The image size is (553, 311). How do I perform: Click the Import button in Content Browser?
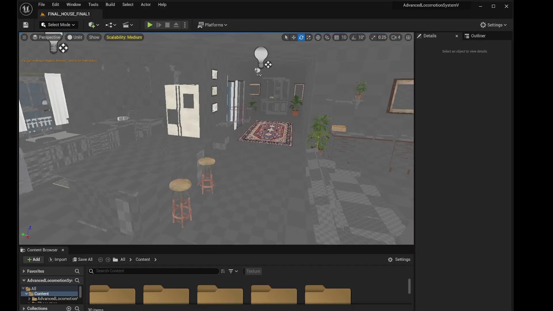click(x=57, y=260)
